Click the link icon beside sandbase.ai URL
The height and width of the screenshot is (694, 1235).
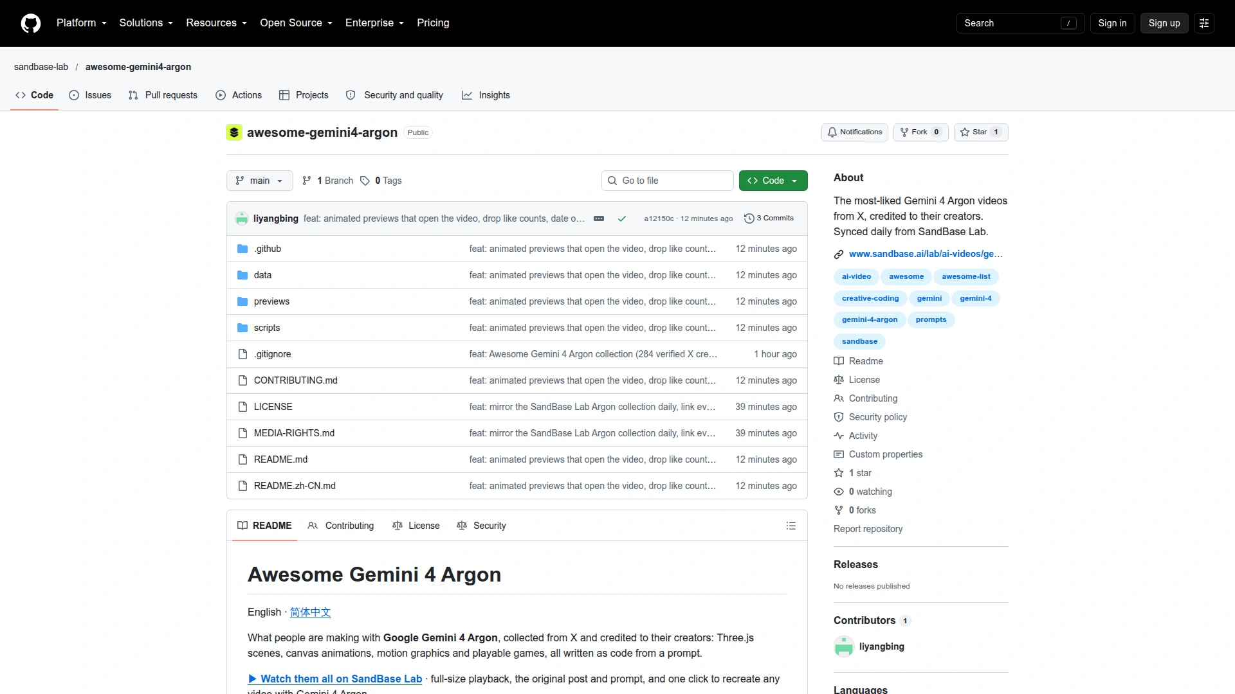[x=839, y=254]
